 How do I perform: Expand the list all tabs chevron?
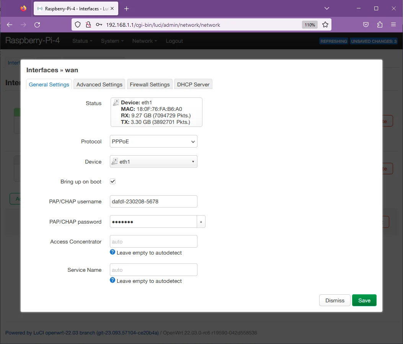point(326,8)
